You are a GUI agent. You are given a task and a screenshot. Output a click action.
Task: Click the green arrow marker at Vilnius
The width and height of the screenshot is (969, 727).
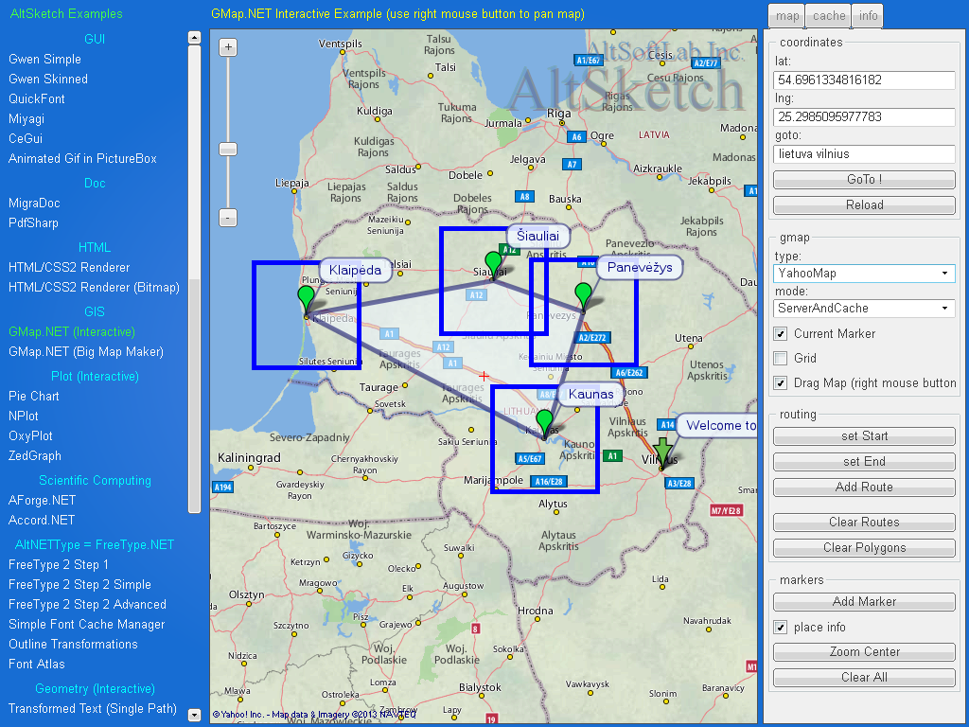click(664, 451)
